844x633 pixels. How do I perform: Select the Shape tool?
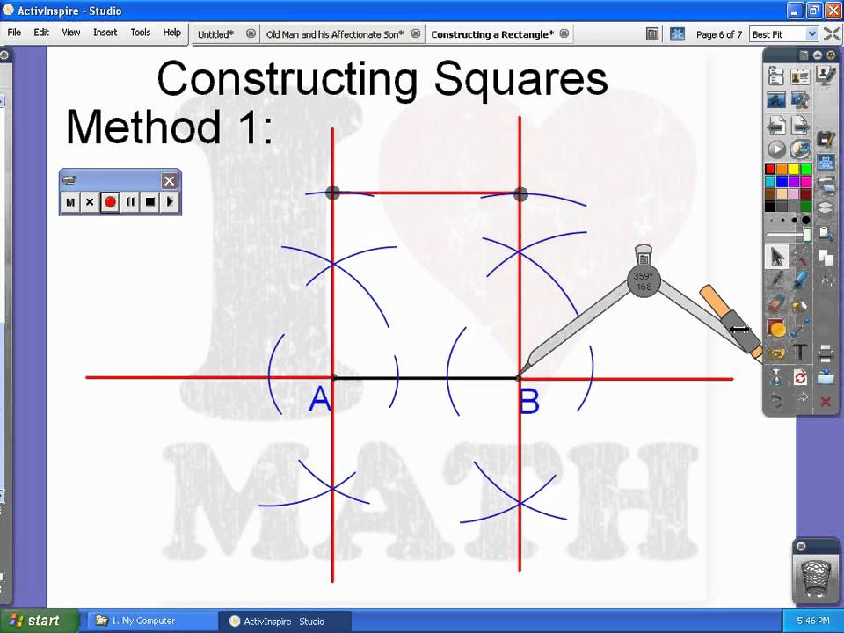click(776, 327)
